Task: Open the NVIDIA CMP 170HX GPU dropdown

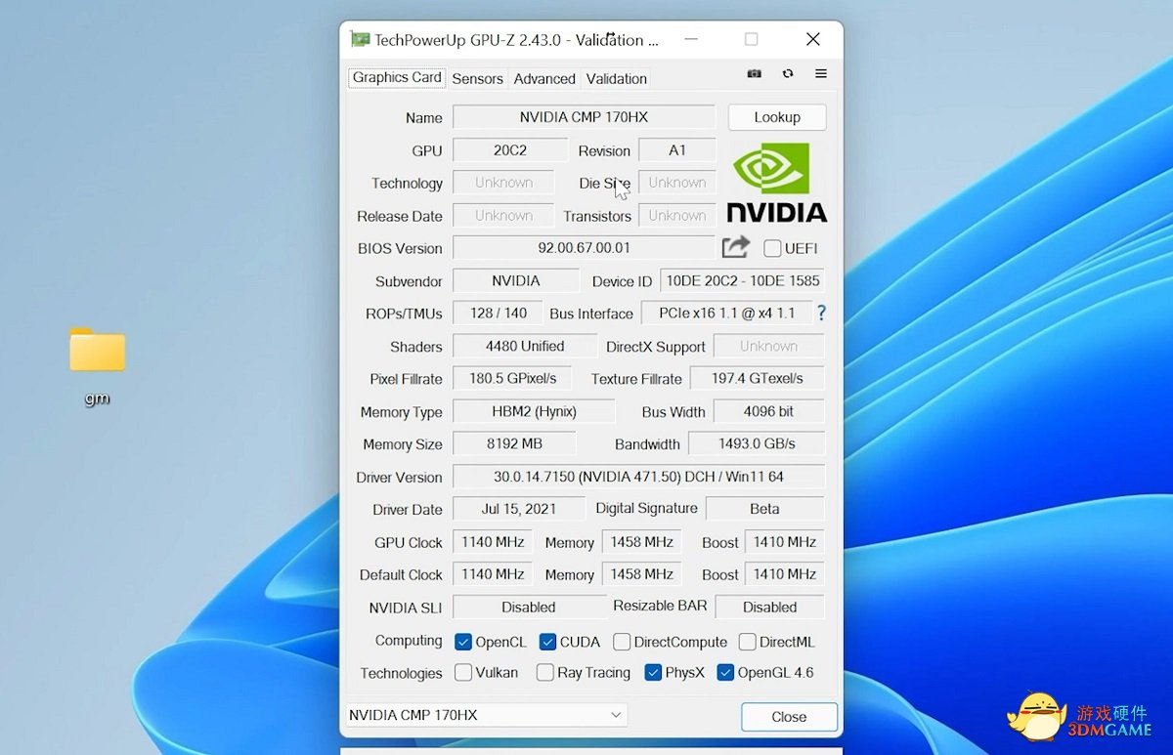Action: click(487, 715)
